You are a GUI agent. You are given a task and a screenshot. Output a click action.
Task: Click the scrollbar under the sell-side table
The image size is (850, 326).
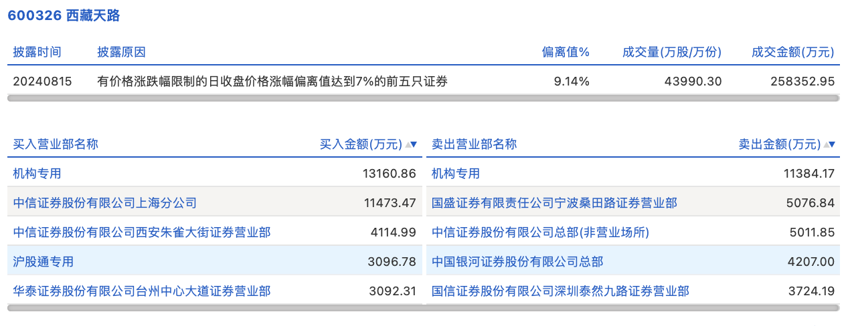coord(632,308)
